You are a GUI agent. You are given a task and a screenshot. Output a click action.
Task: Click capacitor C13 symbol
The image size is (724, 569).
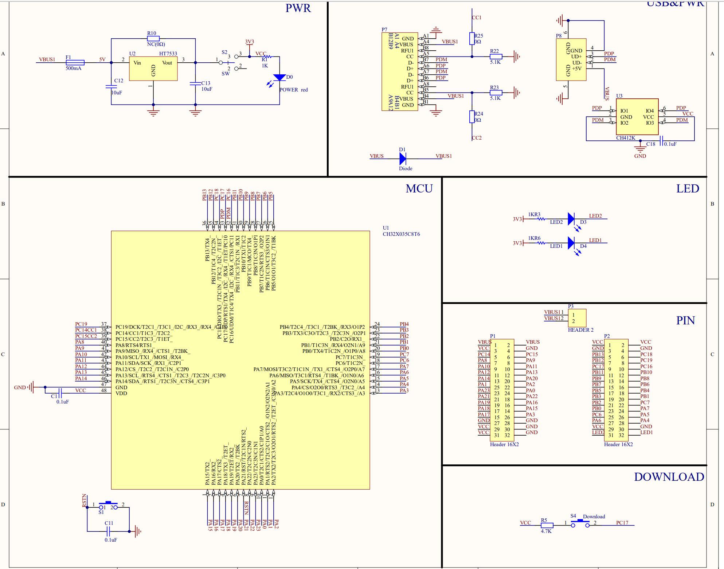[195, 83]
